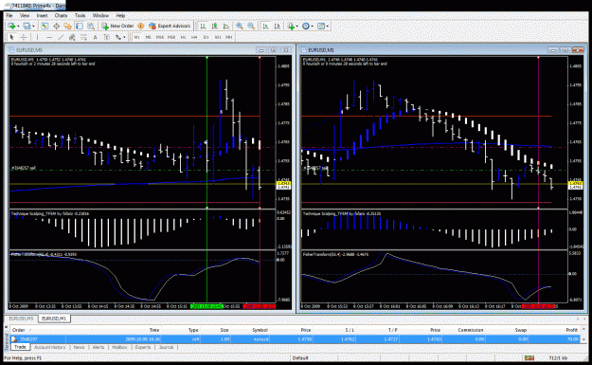Screen dimensions: 592x365
Task: Show the Data Window panel
Action: coord(56,27)
